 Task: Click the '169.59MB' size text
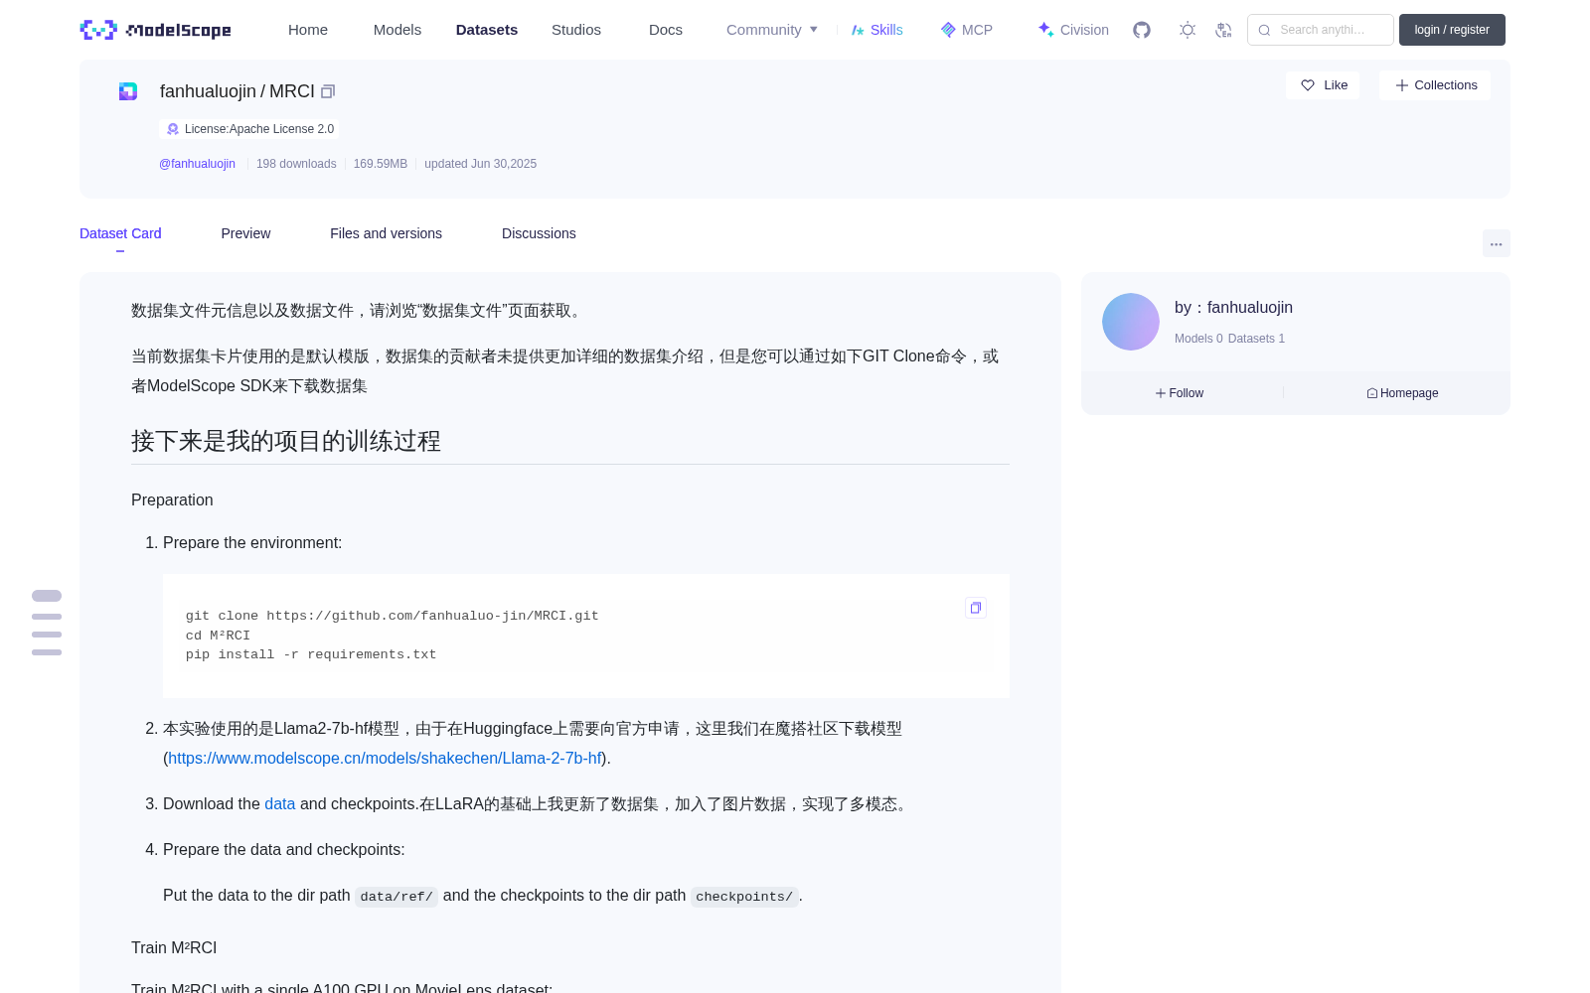pos(381,164)
